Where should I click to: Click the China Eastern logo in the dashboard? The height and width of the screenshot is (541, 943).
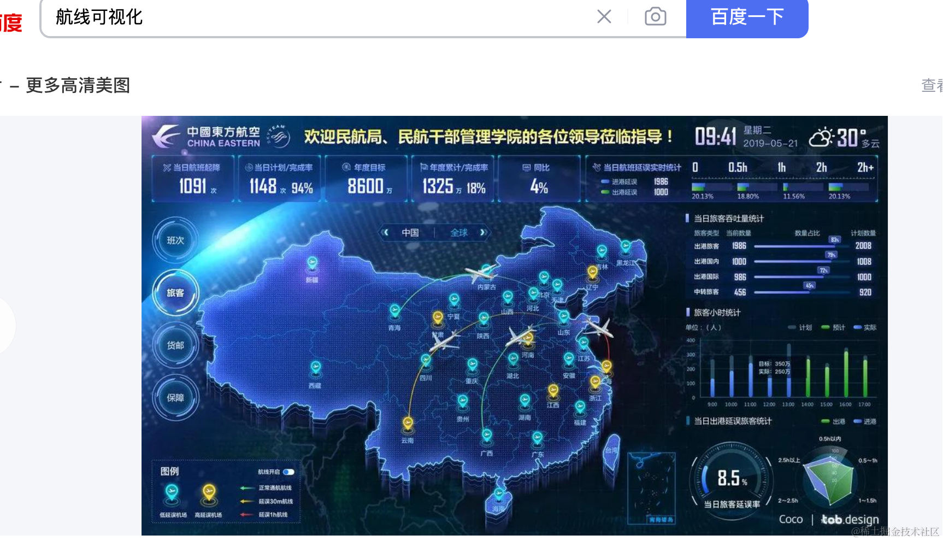166,136
